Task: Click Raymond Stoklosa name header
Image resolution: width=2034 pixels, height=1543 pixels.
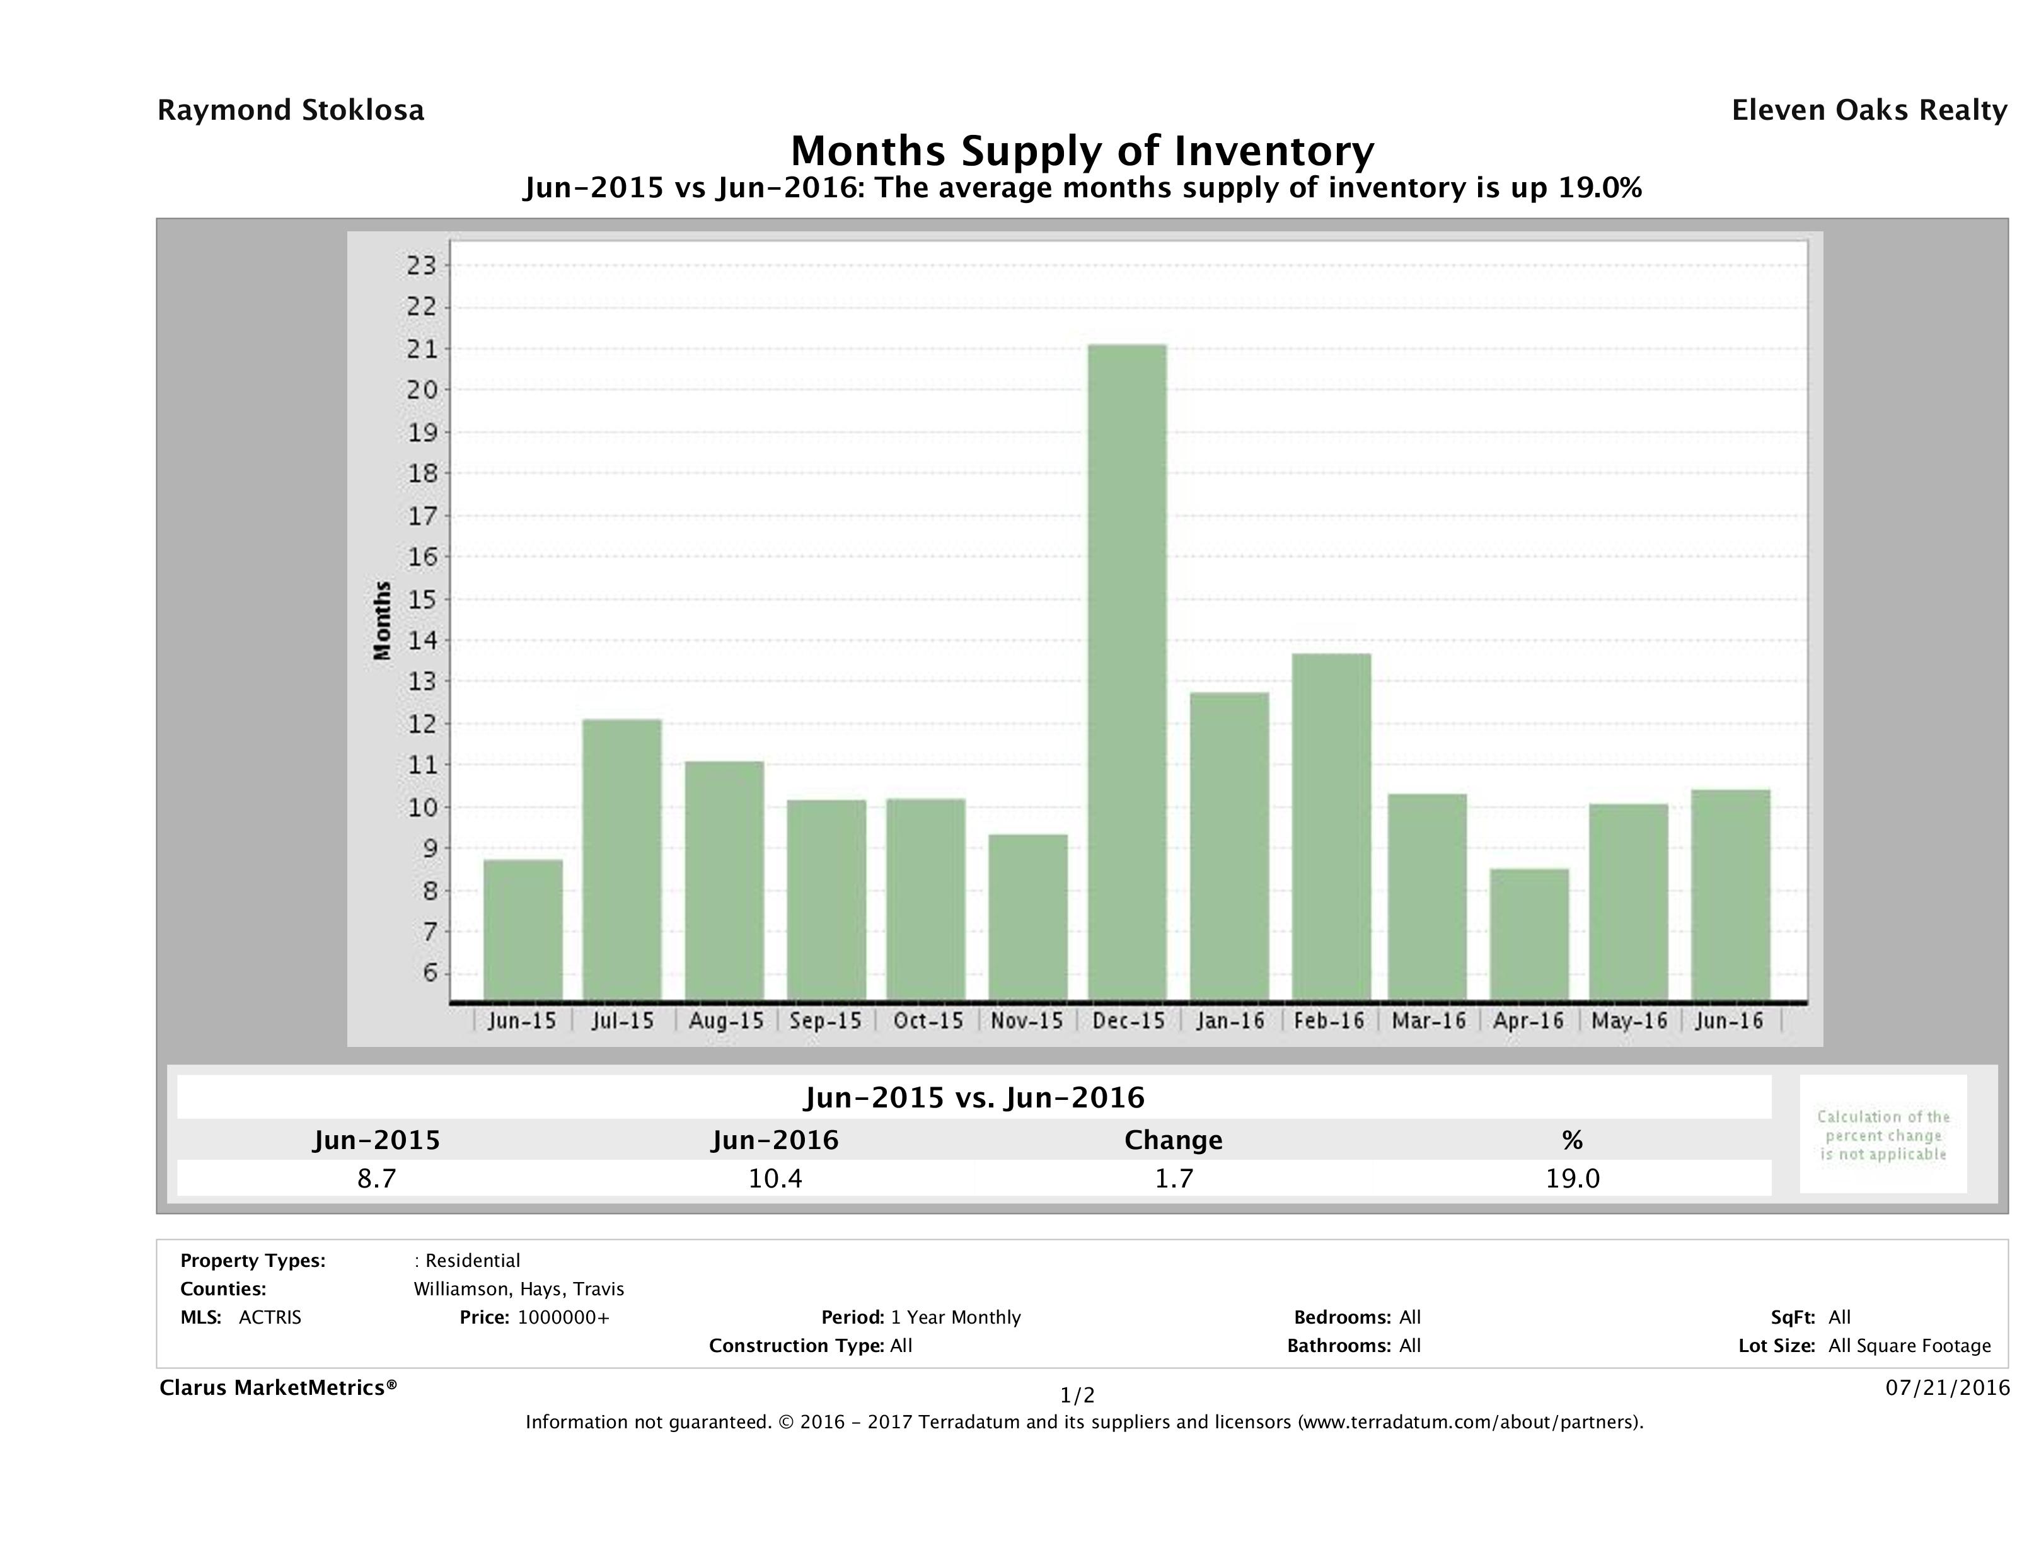Action: point(291,110)
